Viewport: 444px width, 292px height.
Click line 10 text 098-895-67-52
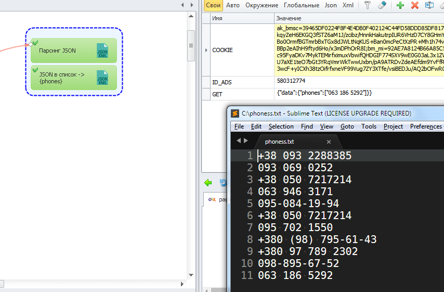298,263
